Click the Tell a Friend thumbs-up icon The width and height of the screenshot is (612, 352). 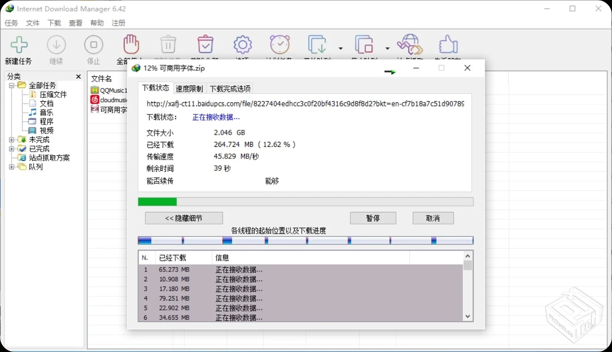click(449, 44)
